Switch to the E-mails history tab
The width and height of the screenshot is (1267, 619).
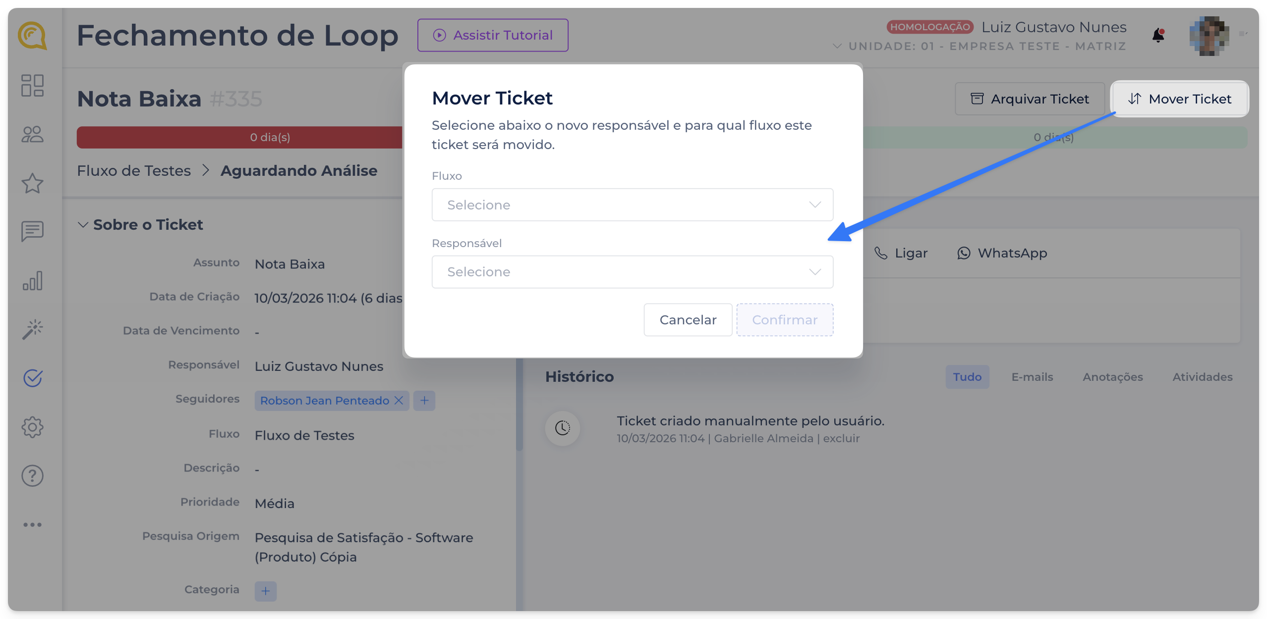click(1032, 377)
